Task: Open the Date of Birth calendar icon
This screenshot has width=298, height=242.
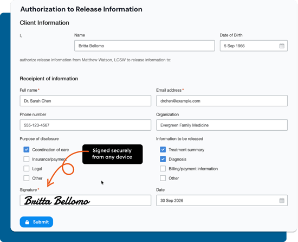Action: tap(282, 46)
